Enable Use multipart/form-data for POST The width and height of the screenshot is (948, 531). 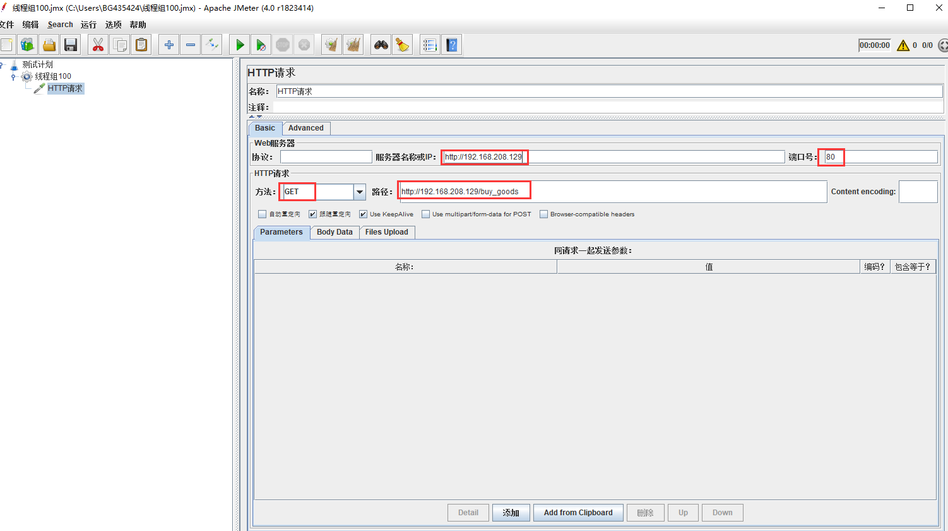pyautogui.click(x=426, y=214)
